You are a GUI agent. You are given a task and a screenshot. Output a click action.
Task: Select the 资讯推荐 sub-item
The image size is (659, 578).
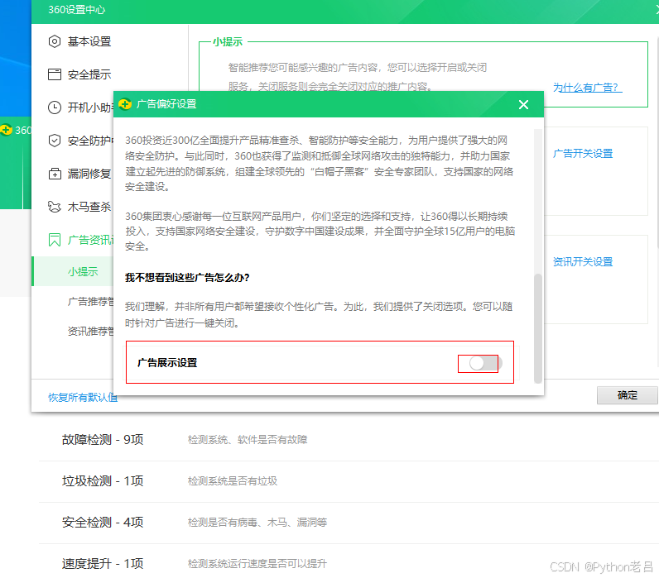(x=90, y=332)
